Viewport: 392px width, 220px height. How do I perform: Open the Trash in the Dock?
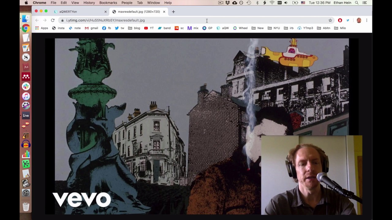pyautogui.click(x=26, y=207)
